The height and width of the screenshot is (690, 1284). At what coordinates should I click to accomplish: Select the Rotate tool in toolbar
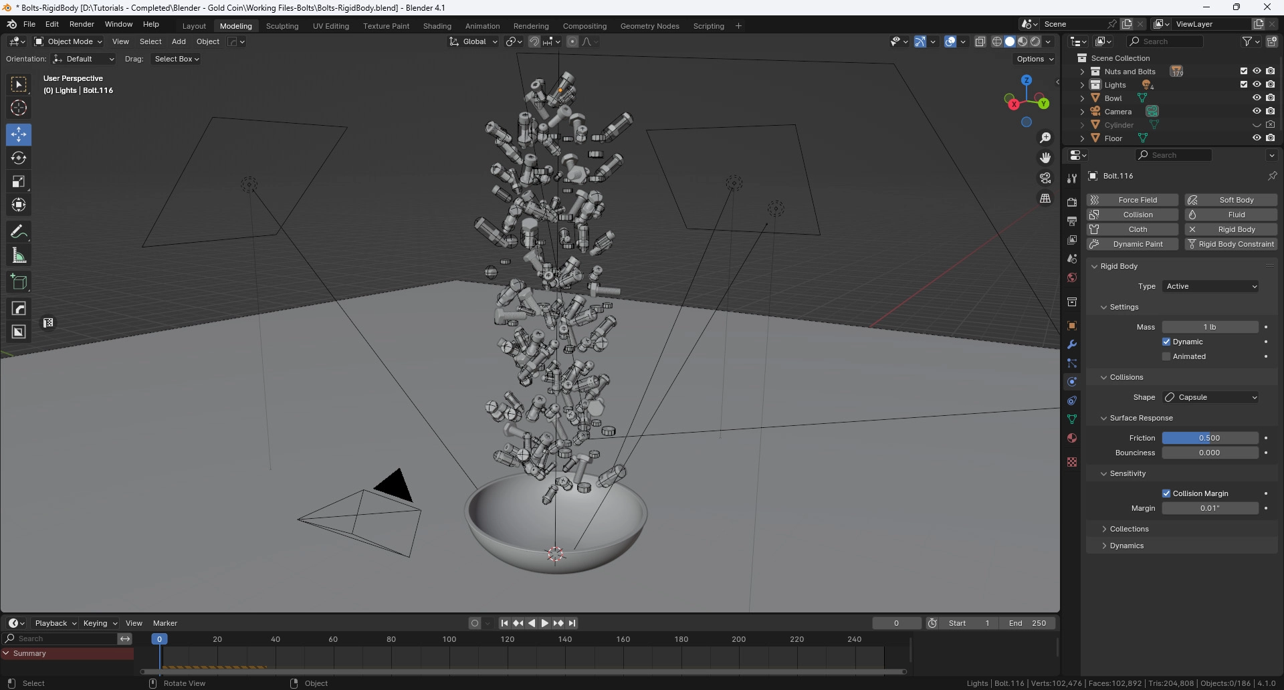19,158
